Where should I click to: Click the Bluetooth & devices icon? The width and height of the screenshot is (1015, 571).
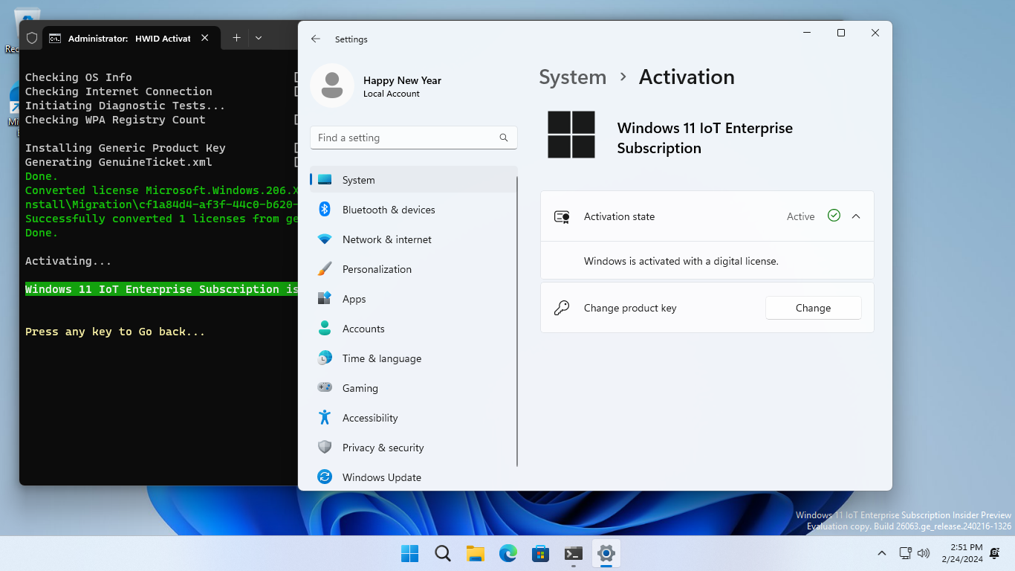(x=325, y=210)
